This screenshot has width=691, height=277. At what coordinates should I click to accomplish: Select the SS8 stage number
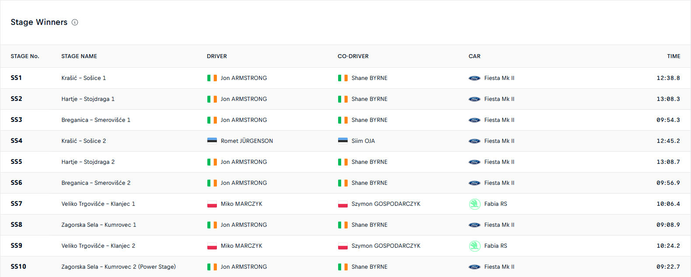coord(17,225)
